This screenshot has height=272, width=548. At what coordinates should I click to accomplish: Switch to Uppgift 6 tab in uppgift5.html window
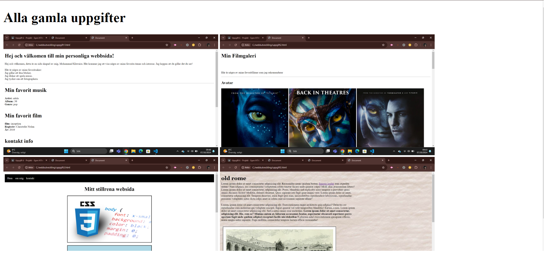click(x=246, y=160)
